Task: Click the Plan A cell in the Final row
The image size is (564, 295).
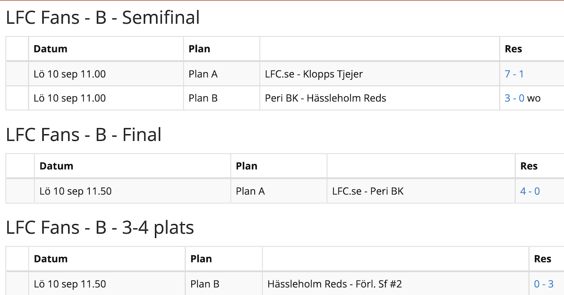Action: (251, 191)
